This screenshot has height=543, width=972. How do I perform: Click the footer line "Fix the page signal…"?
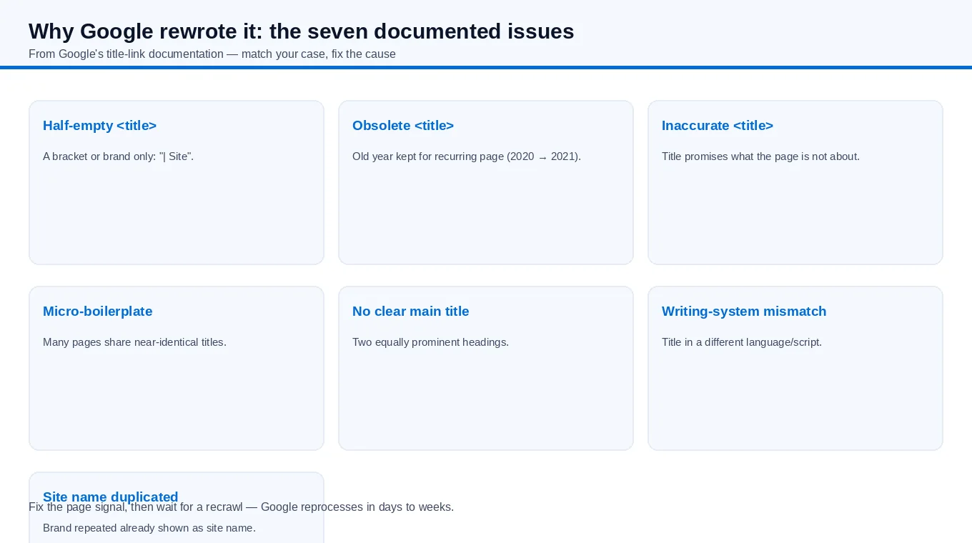point(241,507)
